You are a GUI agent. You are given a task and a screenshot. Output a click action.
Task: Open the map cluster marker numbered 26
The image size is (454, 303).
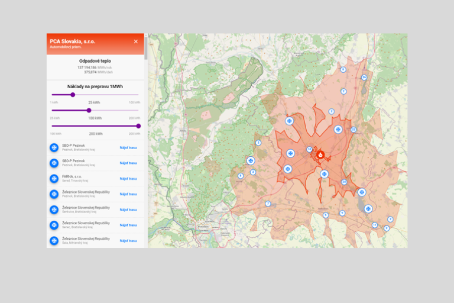(x=364, y=78)
